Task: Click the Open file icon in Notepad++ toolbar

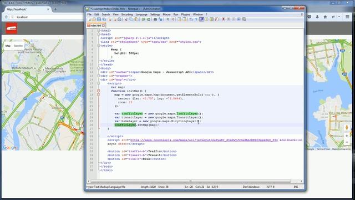Action: coord(94,19)
